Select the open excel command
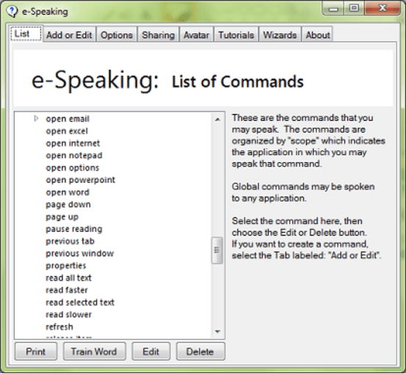406x374 pixels. tap(67, 131)
